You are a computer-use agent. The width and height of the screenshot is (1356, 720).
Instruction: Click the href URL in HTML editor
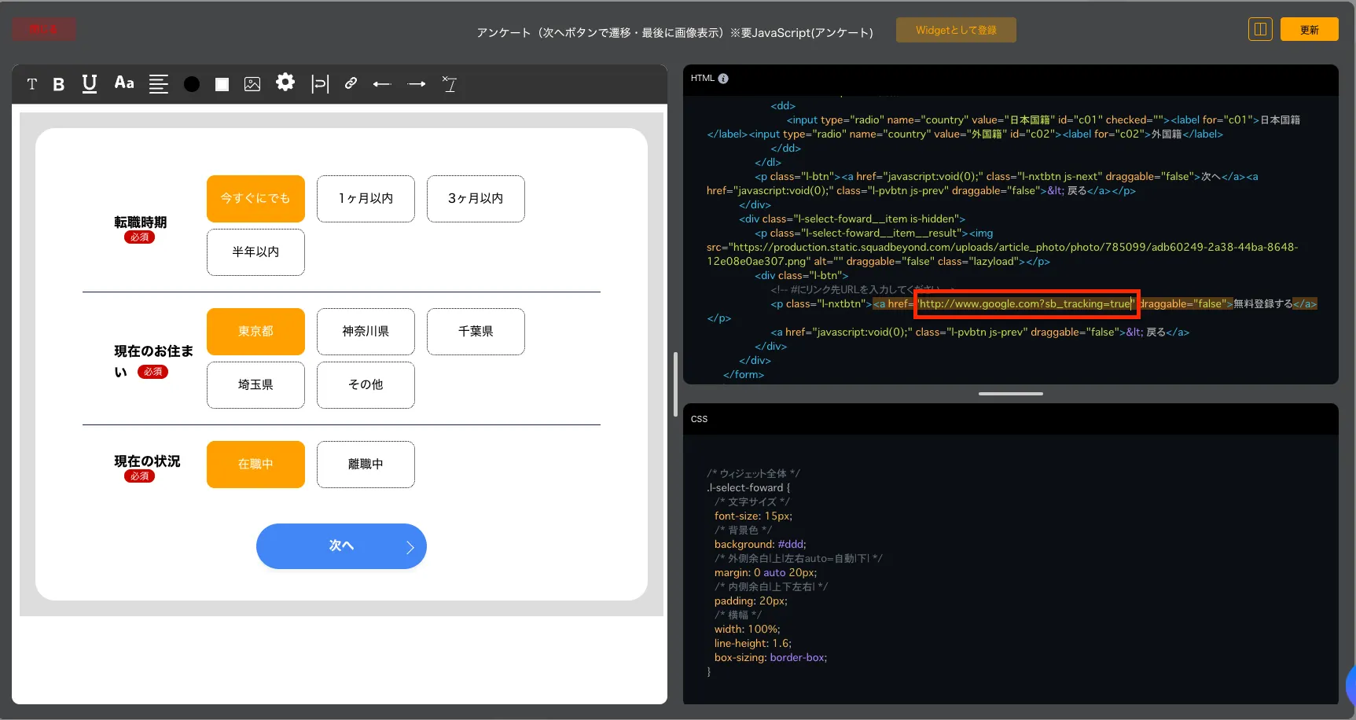(x=1025, y=304)
